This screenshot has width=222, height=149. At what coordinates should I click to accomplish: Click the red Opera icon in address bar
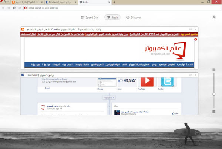pos(26,8)
